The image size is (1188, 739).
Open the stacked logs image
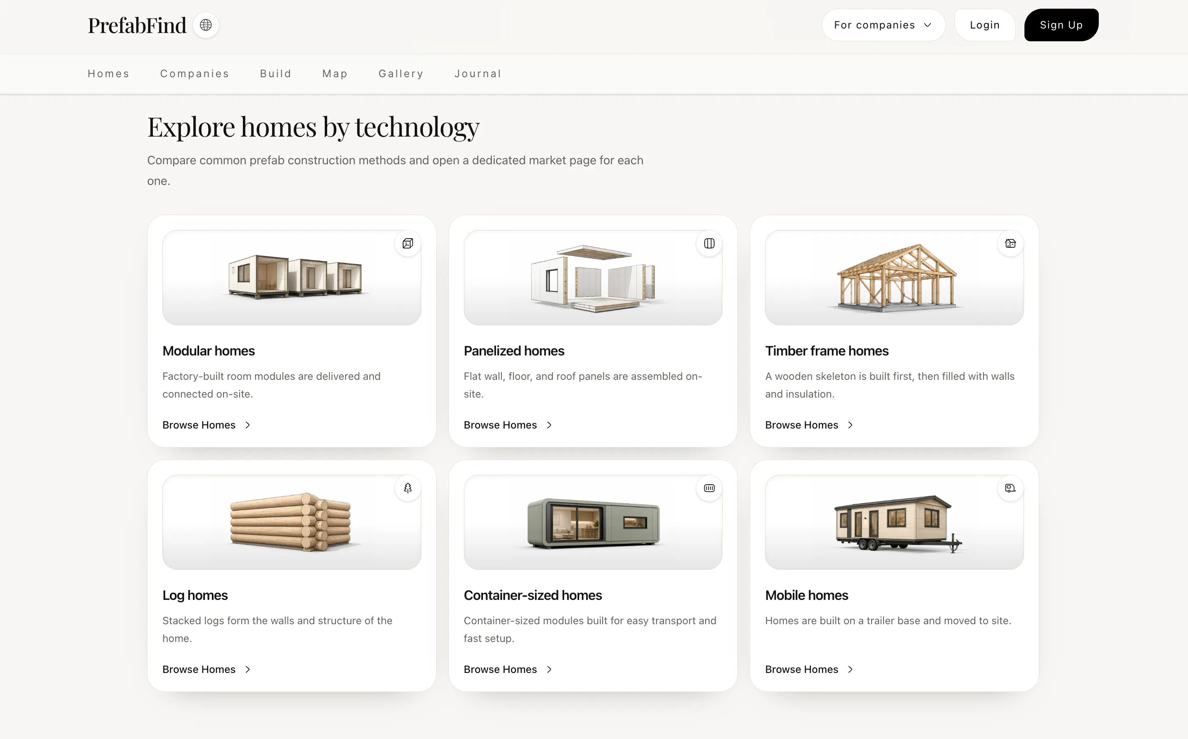coord(292,522)
